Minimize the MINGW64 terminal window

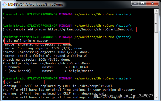[x=135, y=4]
